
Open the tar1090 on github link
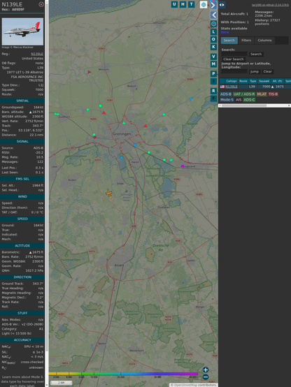pos(270,5)
